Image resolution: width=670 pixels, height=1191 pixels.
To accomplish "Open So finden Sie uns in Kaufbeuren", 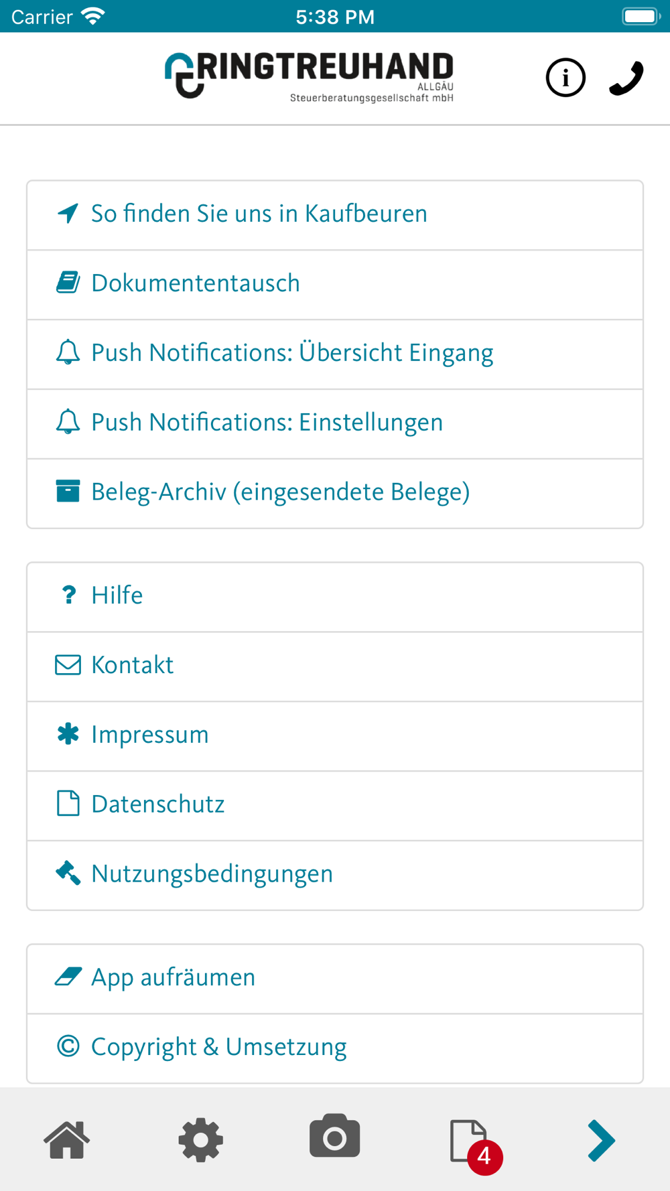I will tap(335, 215).
